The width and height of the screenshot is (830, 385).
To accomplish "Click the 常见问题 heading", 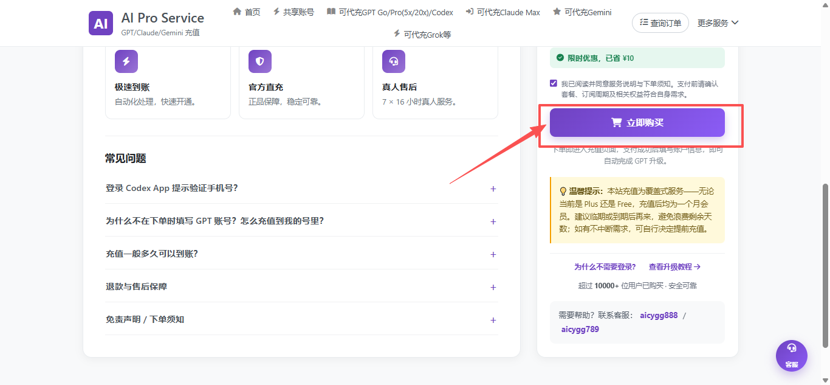I will click(x=126, y=158).
